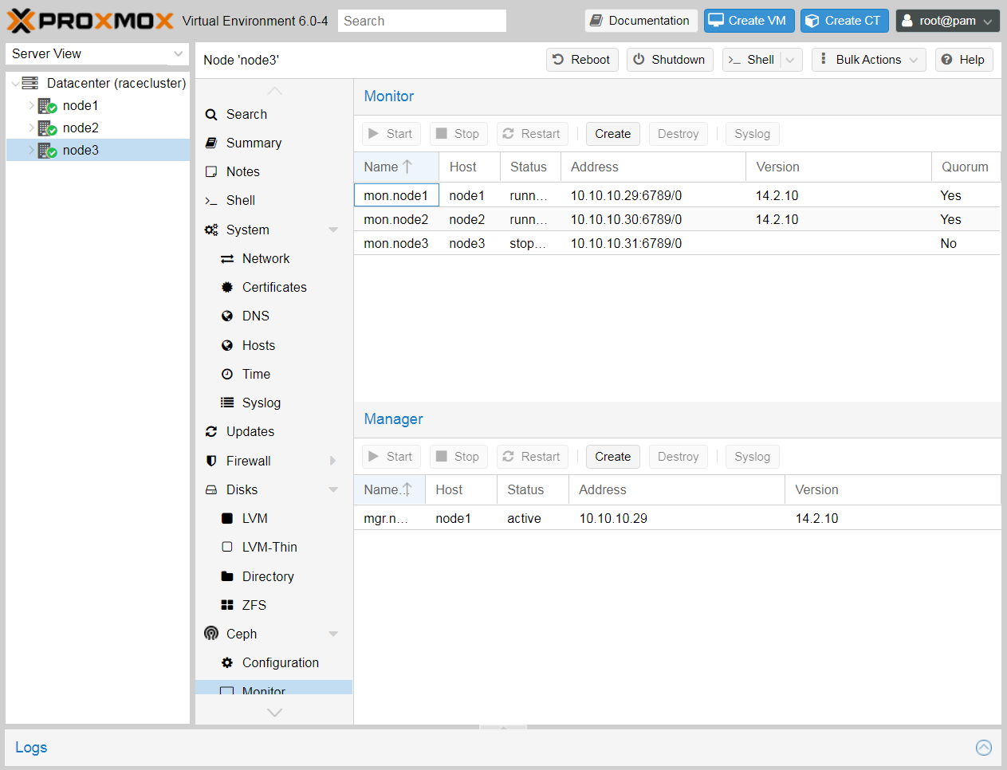Sort managers by the Version column header
This screenshot has height=770, width=1007.
point(893,490)
